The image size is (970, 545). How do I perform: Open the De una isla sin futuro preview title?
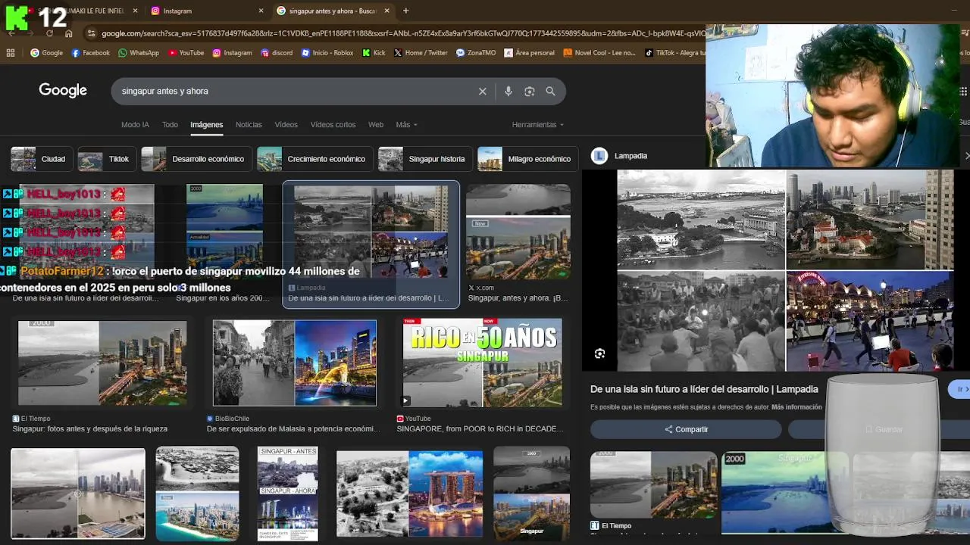(x=704, y=389)
